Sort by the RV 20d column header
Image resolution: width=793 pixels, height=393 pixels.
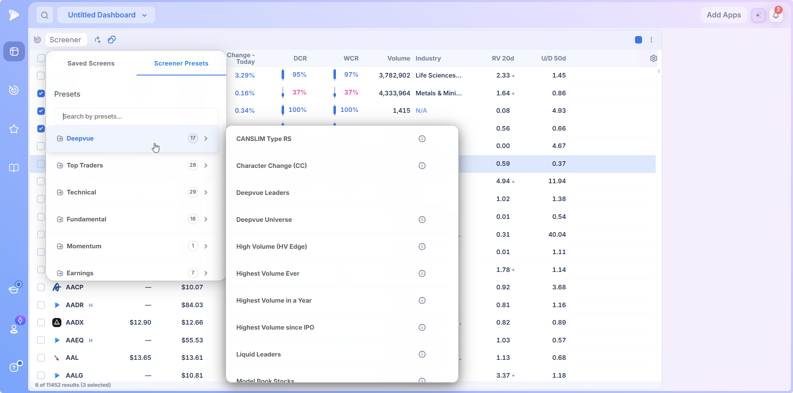click(x=503, y=58)
